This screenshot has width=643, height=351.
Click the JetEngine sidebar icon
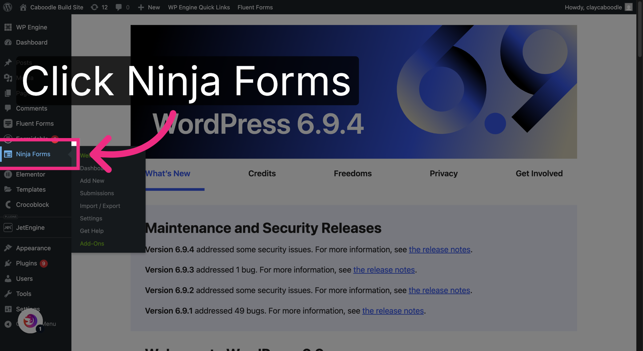[8, 227]
